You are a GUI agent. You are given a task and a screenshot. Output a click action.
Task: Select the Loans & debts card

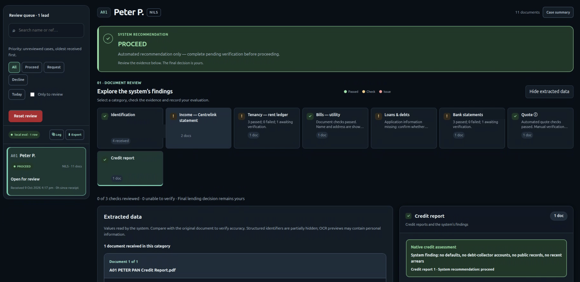click(x=404, y=128)
